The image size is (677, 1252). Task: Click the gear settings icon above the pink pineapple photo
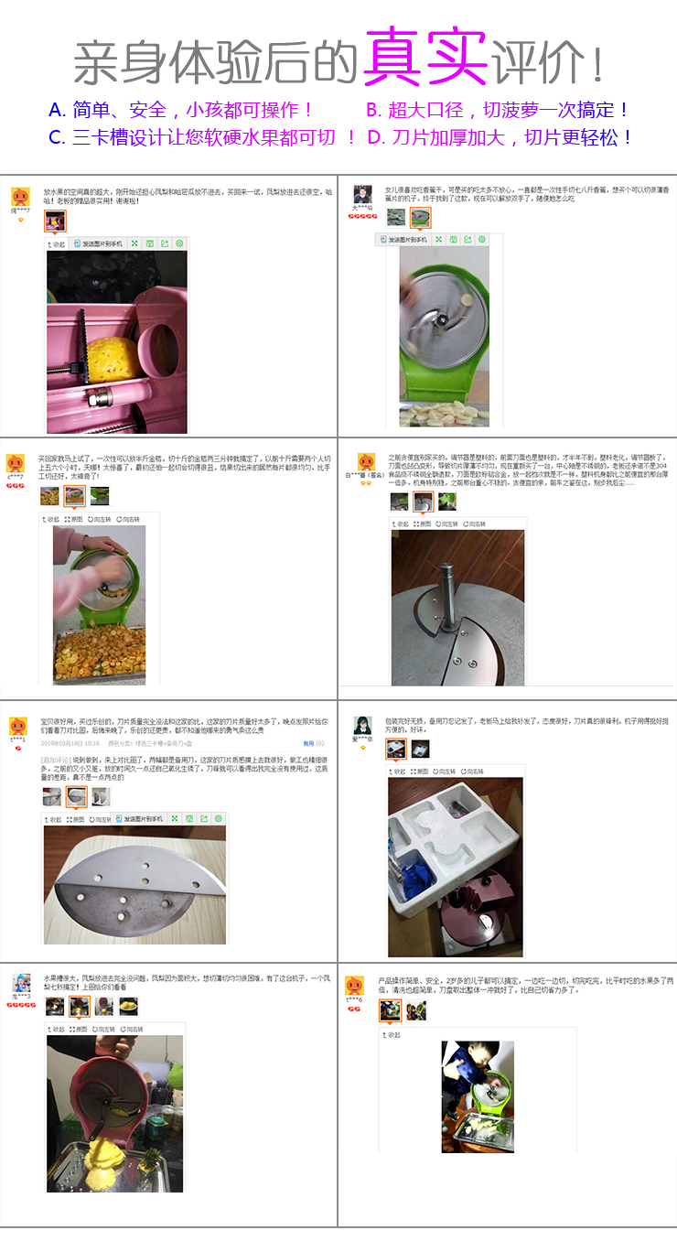click(179, 243)
